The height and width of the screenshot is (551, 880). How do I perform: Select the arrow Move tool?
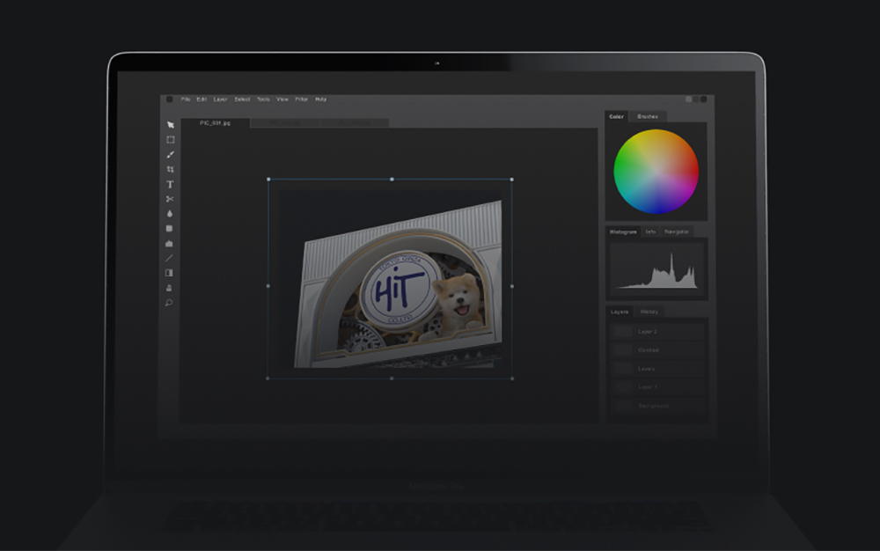pos(171,125)
